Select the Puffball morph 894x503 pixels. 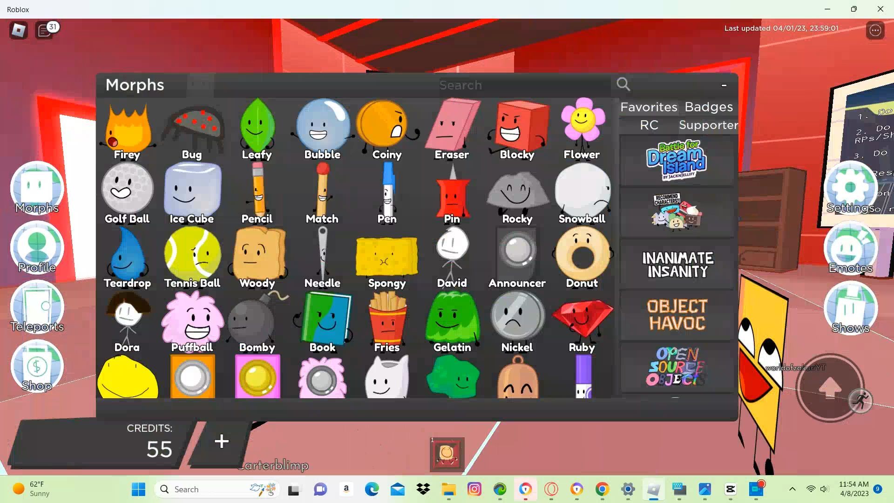(192, 322)
